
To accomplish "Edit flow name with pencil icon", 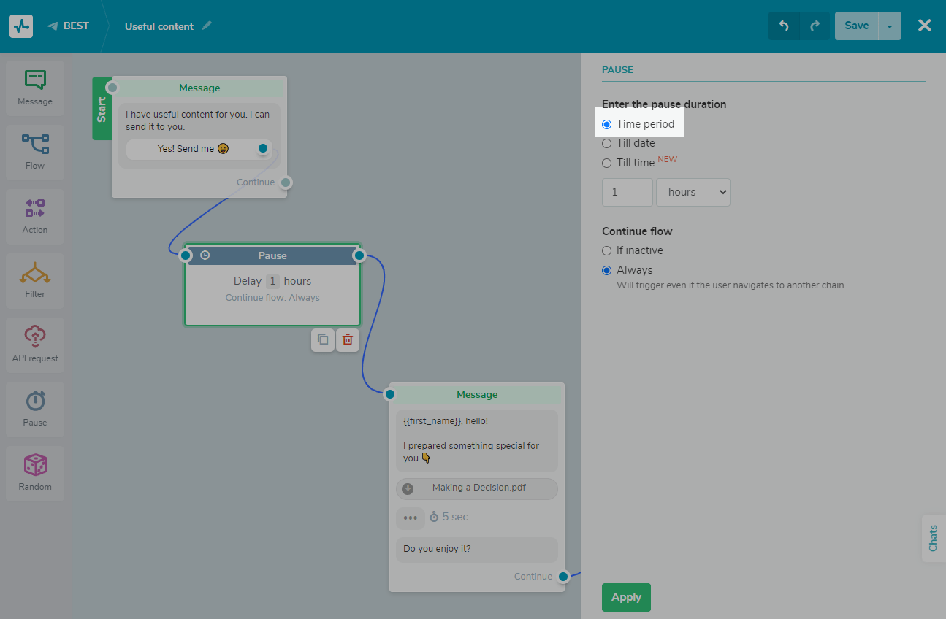I will pos(207,26).
